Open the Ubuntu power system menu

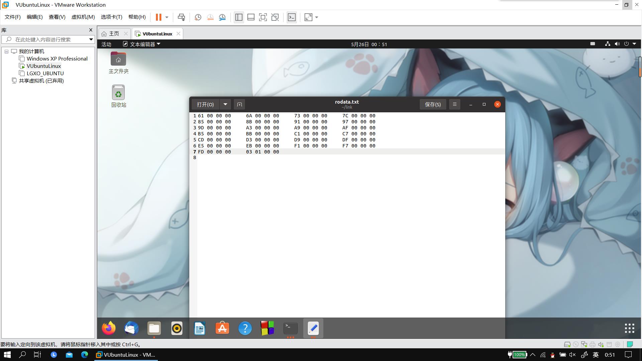coord(630,44)
